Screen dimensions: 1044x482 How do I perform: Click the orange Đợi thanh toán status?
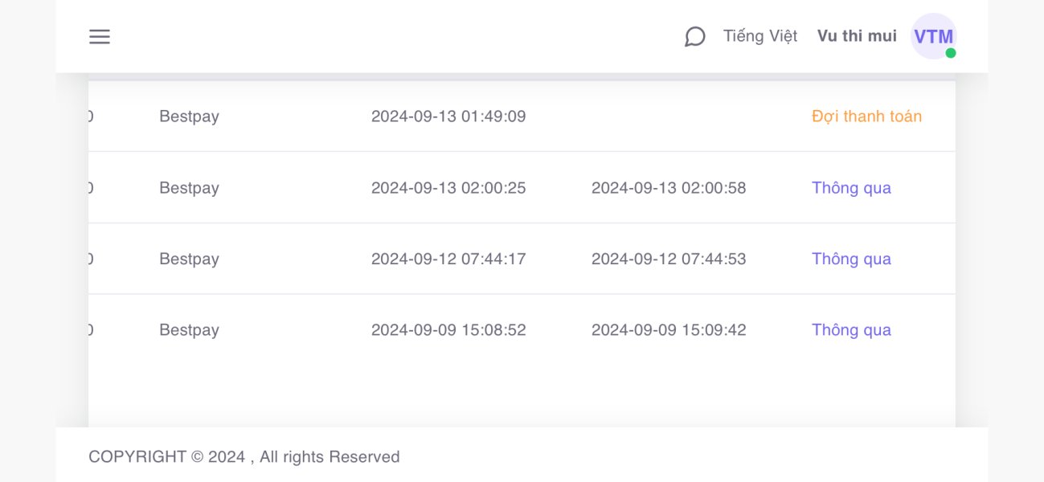coord(866,116)
